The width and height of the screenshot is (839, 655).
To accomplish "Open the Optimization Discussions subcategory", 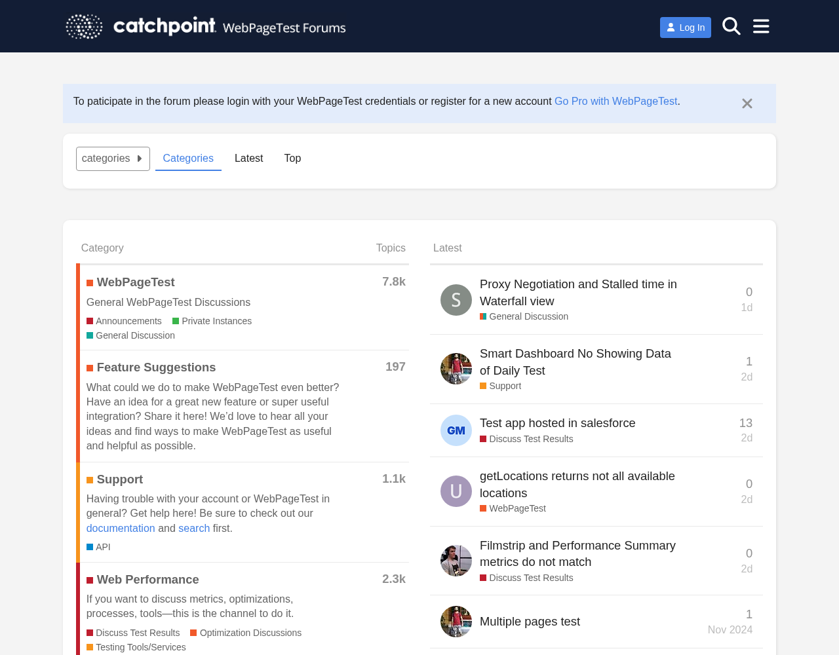I will click(246, 633).
